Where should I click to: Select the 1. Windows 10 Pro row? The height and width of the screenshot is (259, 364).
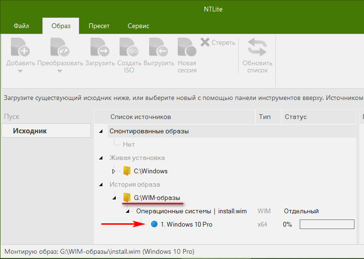(x=186, y=224)
